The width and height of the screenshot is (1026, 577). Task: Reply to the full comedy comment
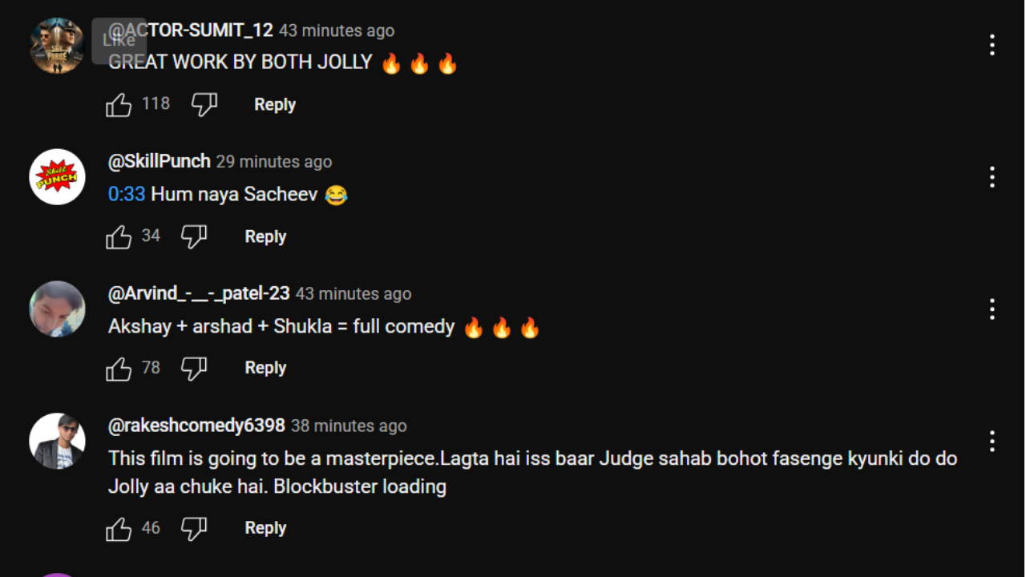[265, 368]
